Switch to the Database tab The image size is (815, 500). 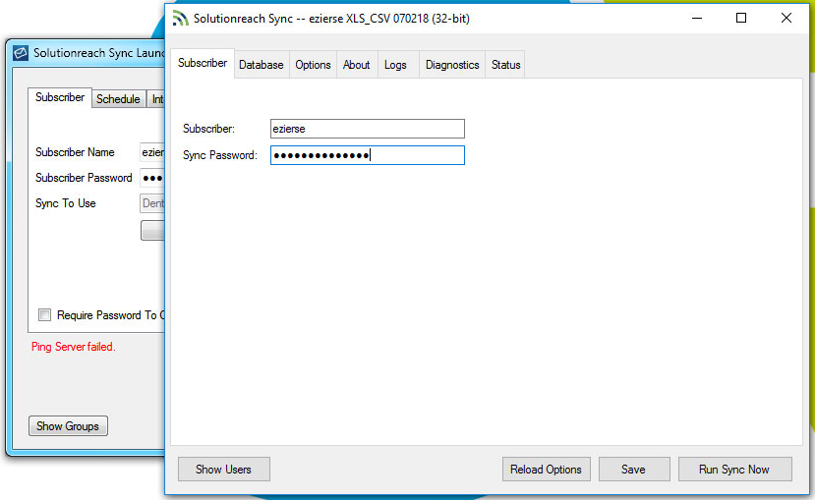pyautogui.click(x=261, y=65)
